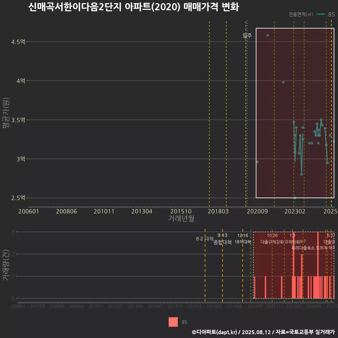Click the chart title 신매곡서한이다음2단지 아파트(2020) 매매가격 변화

coord(134,7)
